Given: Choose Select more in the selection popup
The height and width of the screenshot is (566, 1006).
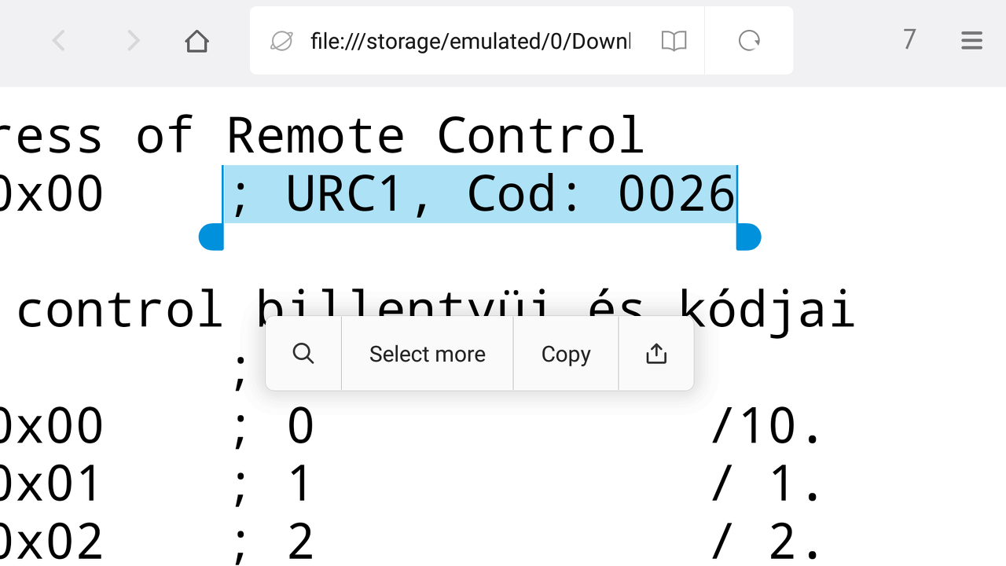Looking at the screenshot, I should (427, 354).
